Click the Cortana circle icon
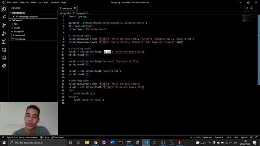The image size is (260, 146). pyautogui.click(x=70, y=142)
